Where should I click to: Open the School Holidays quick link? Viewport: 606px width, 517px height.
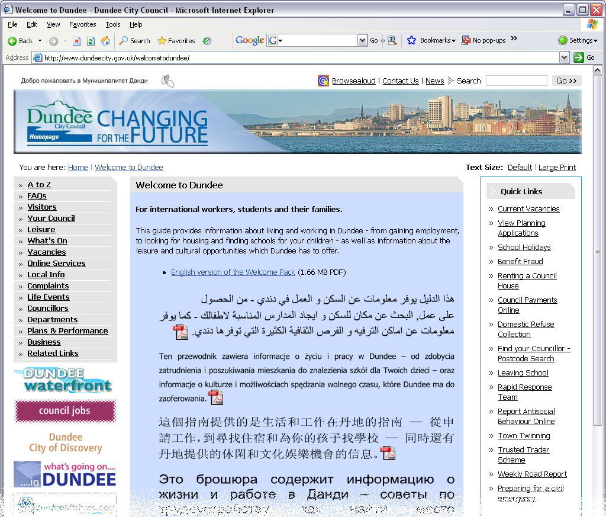coord(524,247)
